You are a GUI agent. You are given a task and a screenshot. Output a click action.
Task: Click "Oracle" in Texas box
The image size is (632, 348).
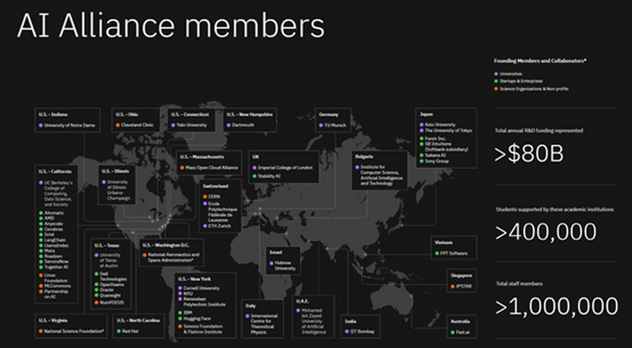[x=107, y=290]
